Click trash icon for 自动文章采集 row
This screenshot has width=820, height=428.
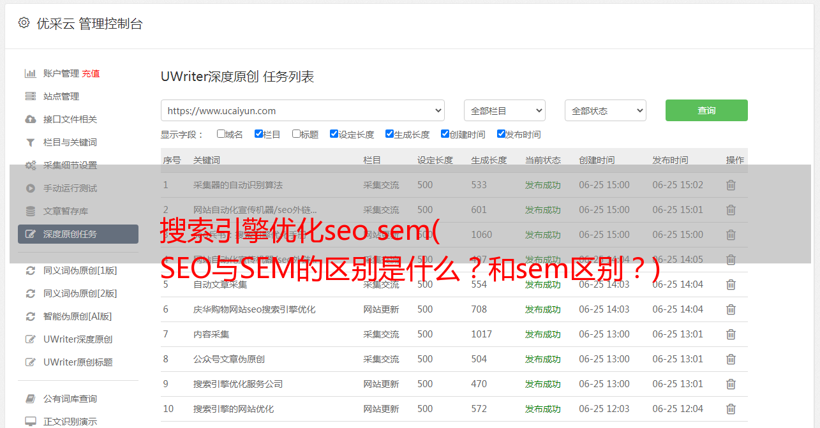731,284
